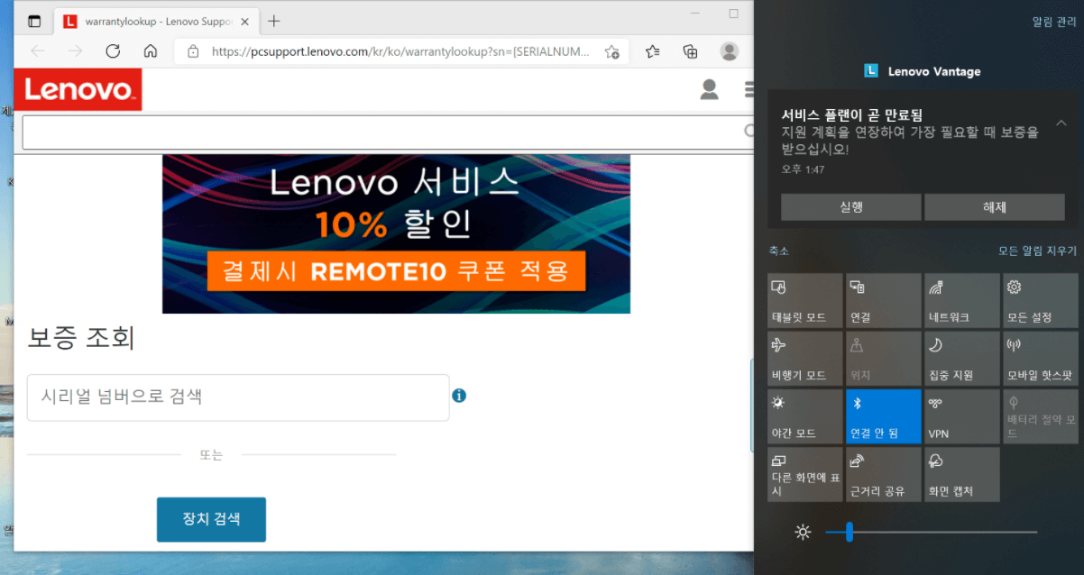The image size is (1084, 575).
Task: Click the 해제 dismiss button in notification
Action: pos(994,206)
